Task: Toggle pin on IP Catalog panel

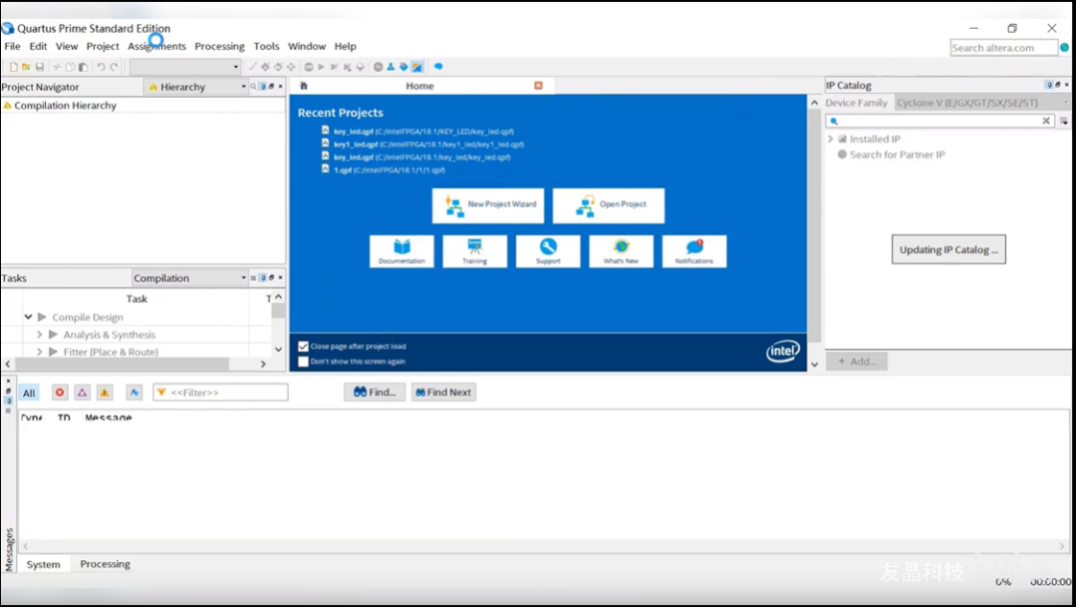Action: point(1048,85)
